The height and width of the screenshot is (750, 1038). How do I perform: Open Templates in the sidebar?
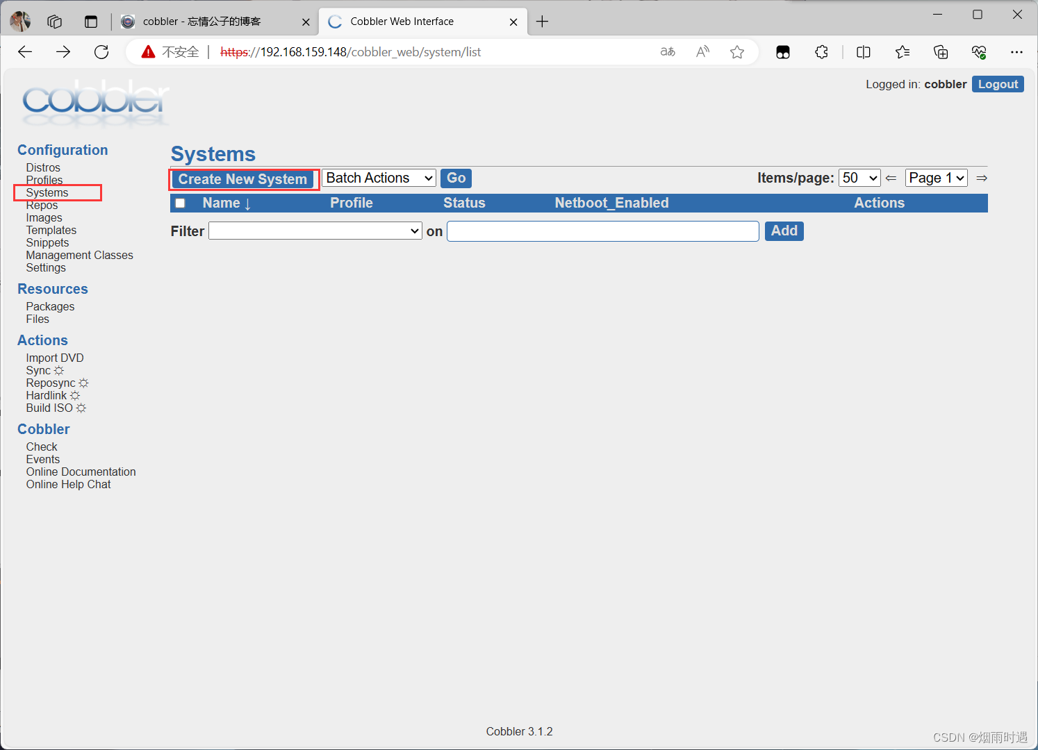[x=51, y=230]
